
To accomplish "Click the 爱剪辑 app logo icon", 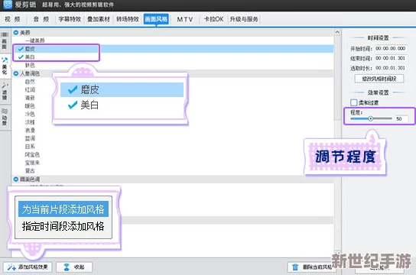I will (8, 5).
